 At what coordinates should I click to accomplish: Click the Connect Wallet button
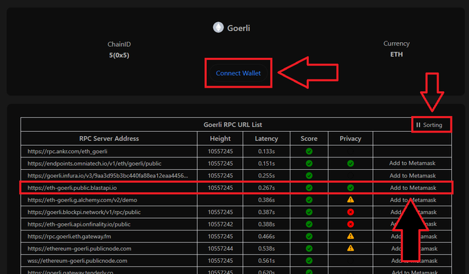pyautogui.click(x=238, y=73)
